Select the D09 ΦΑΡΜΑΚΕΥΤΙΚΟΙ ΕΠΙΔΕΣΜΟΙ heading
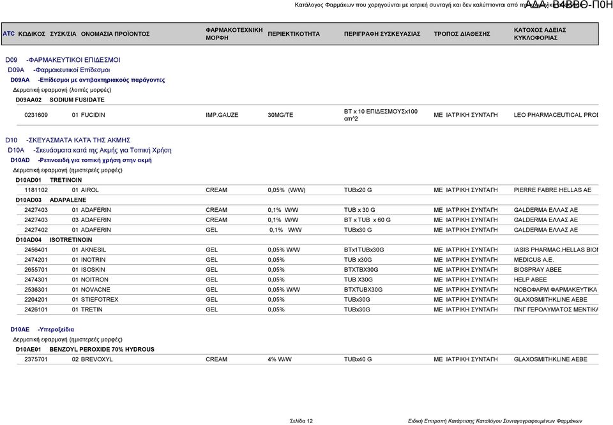Image resolution: width=613 pixels, height=425 pixels. [x=63, y=60]
